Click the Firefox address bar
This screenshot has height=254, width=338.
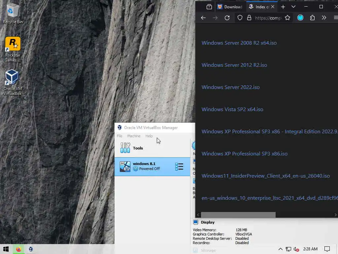pyautogui.click(x=268, y=18)
